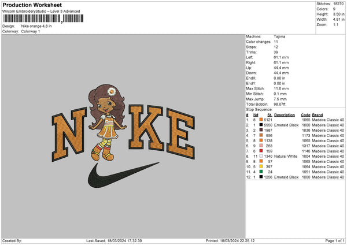Click the Max Jump value 7.5 mm
The height and width of the screenshot is (245, 347).
coord(280,99)
